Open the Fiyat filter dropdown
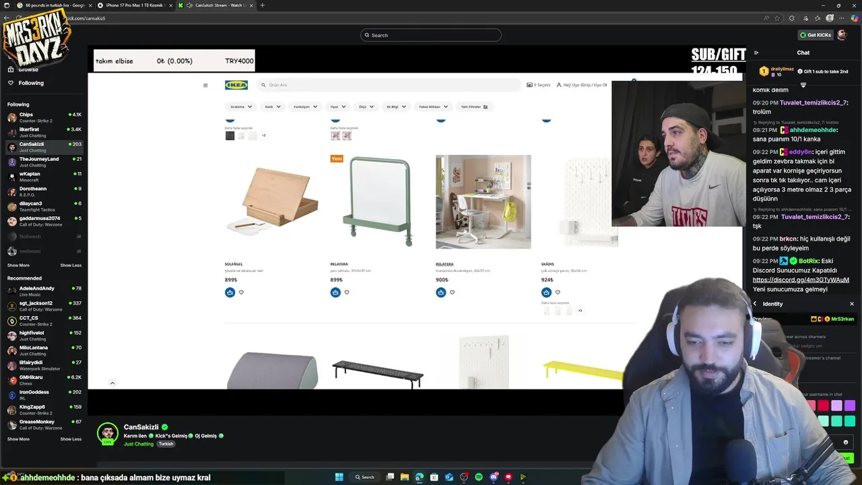The height and width of the screenshot is (485, 862). pyautogui.click(x=337, y=106)
